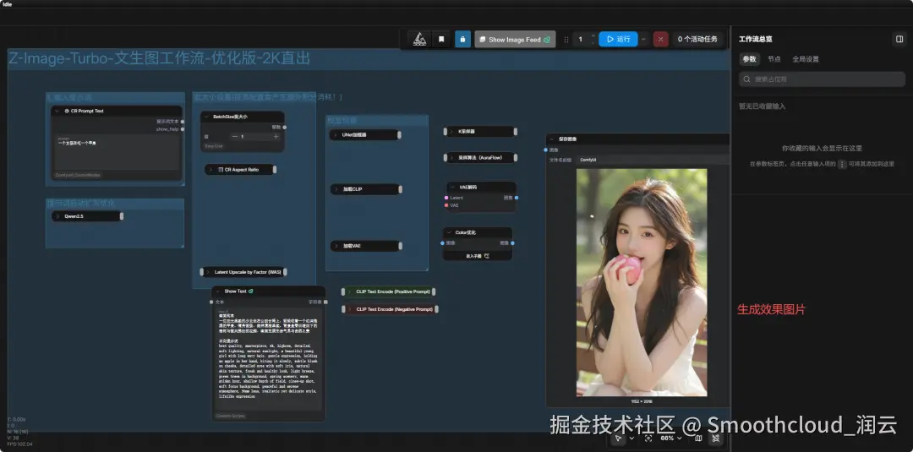Viewport: 913px width, 452px height.
Task: Click the Easy-Use badge on BatchSize node
Action: pyautogui.click(x=213, y=146)
